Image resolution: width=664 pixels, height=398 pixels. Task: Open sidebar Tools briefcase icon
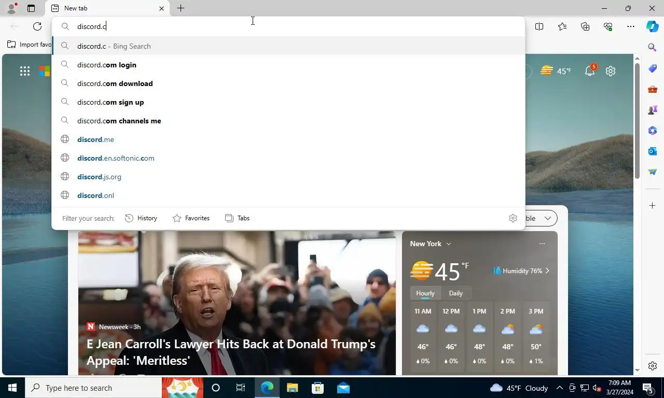653,89
